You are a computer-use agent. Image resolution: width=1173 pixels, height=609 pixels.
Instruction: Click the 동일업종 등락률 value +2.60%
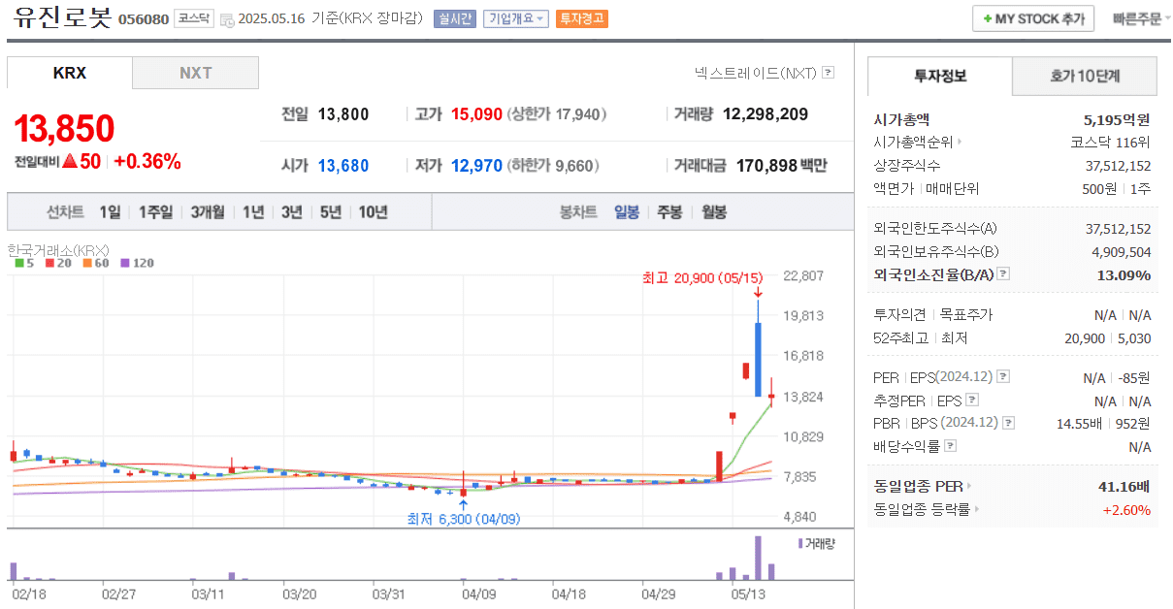click(1127, 509)
